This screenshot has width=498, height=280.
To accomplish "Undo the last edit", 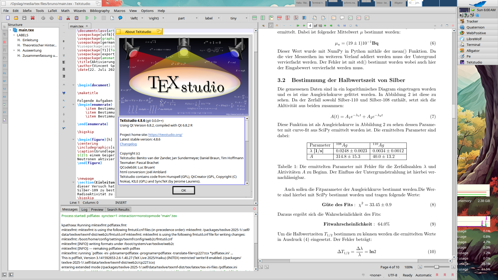I will click(x=43, y=18).
